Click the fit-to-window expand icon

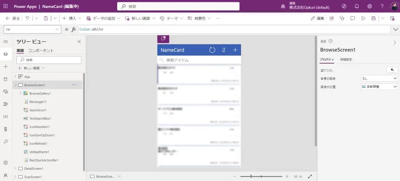(310, 176)
